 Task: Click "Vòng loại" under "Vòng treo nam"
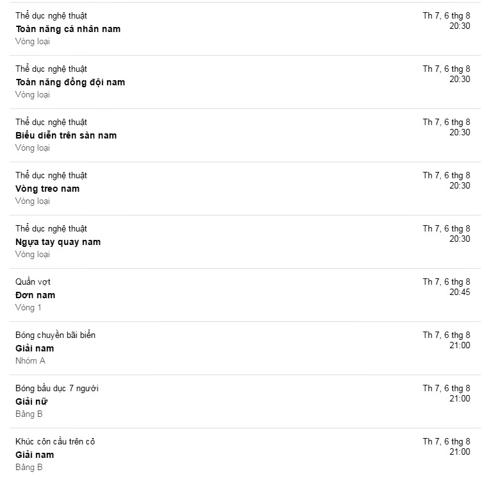(x=32, y=201)
